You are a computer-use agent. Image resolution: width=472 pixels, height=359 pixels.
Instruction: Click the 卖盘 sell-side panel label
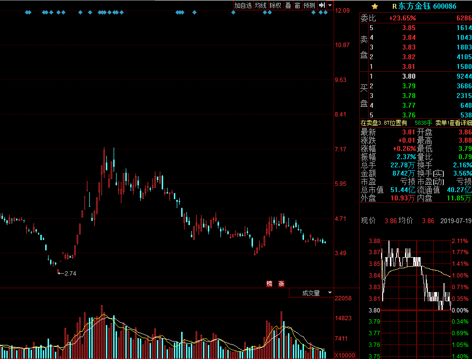[x=364, y=47]
